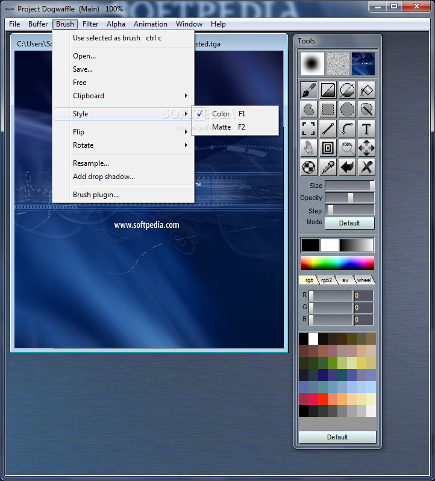Open the Alpha menu

click(116, 24)
